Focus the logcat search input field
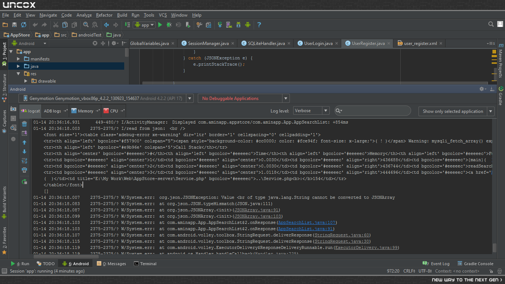This screenshot has width=505, height=284. (x=373, y=111)
